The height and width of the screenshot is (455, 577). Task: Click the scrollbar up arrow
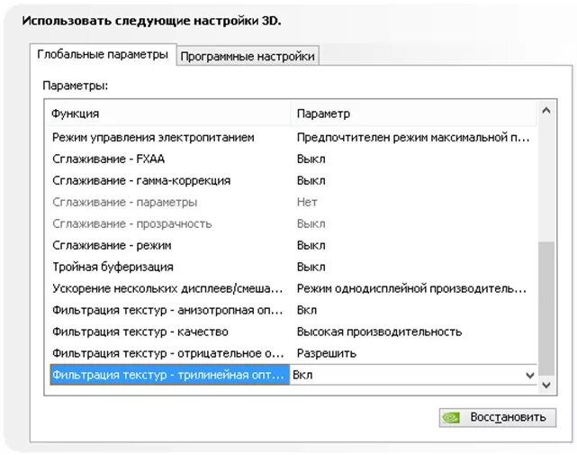pos(546,110)
